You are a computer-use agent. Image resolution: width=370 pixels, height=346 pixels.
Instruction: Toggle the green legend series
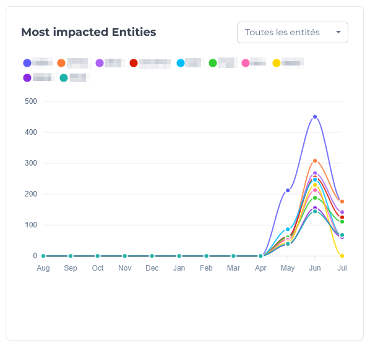[213, 63]
